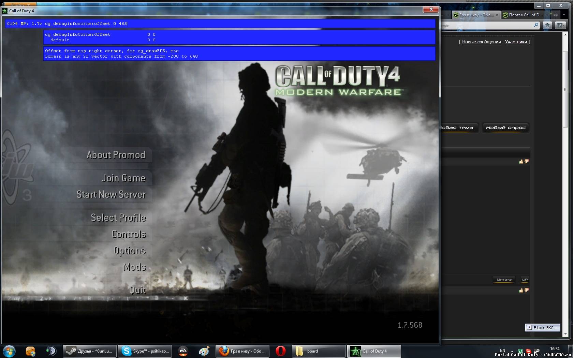This screenshot has width=573, height=358.
Task: Click the console command input line
Action: pos(220,24)
